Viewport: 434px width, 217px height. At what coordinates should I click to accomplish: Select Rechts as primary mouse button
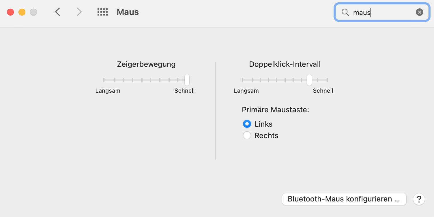point(247,136)
